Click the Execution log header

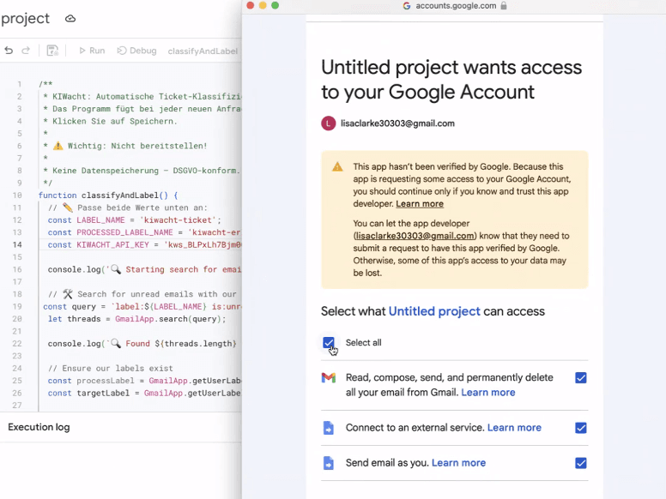[x=39, y=427]
